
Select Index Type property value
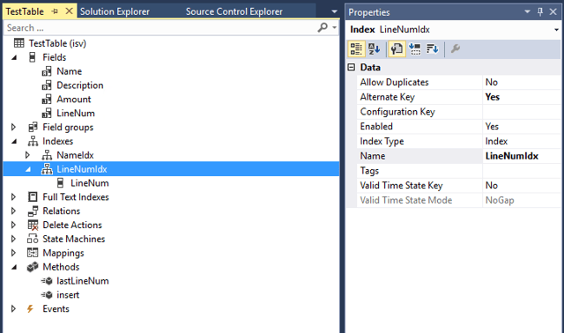pyautogui.click(x=521, y=141)
